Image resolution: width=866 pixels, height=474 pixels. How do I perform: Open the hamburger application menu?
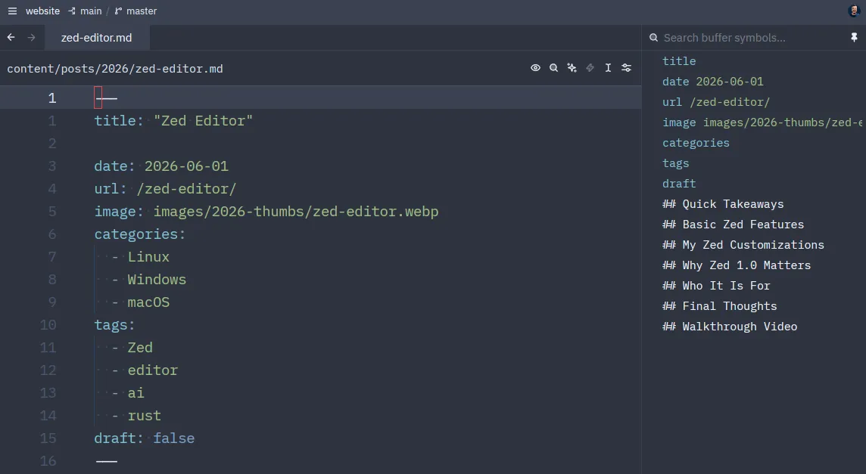click(x=12, y=11)
